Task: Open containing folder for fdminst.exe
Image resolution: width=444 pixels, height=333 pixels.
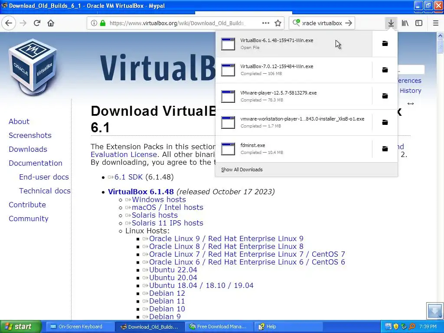Action: pyautogui.click(x=385, y=149)
